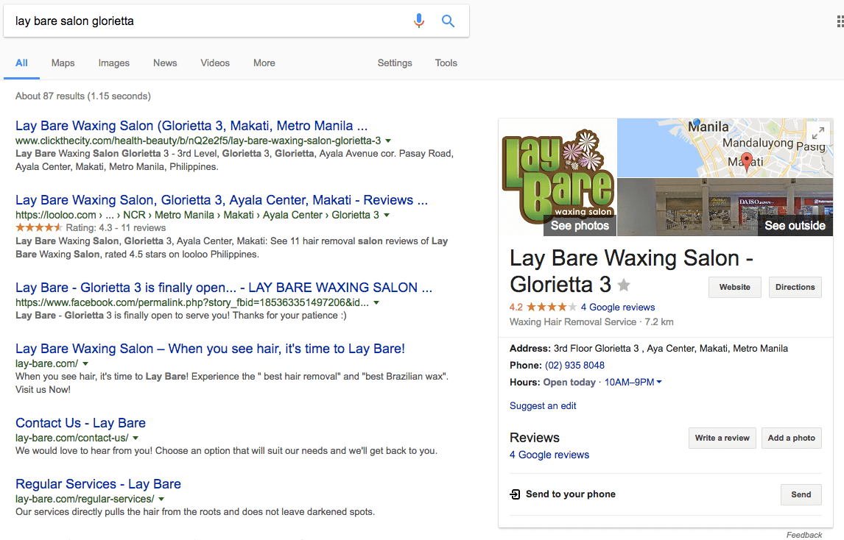
Task: Click the Feedback link below panel
Action: [803, 535]
